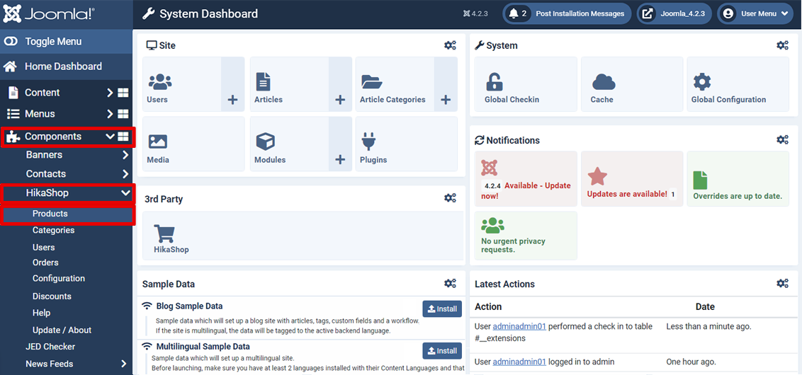Viewport: 802px width, 375px height.
Task: Click the Toggle Menu switch icon
Action: tap(11, 41)
